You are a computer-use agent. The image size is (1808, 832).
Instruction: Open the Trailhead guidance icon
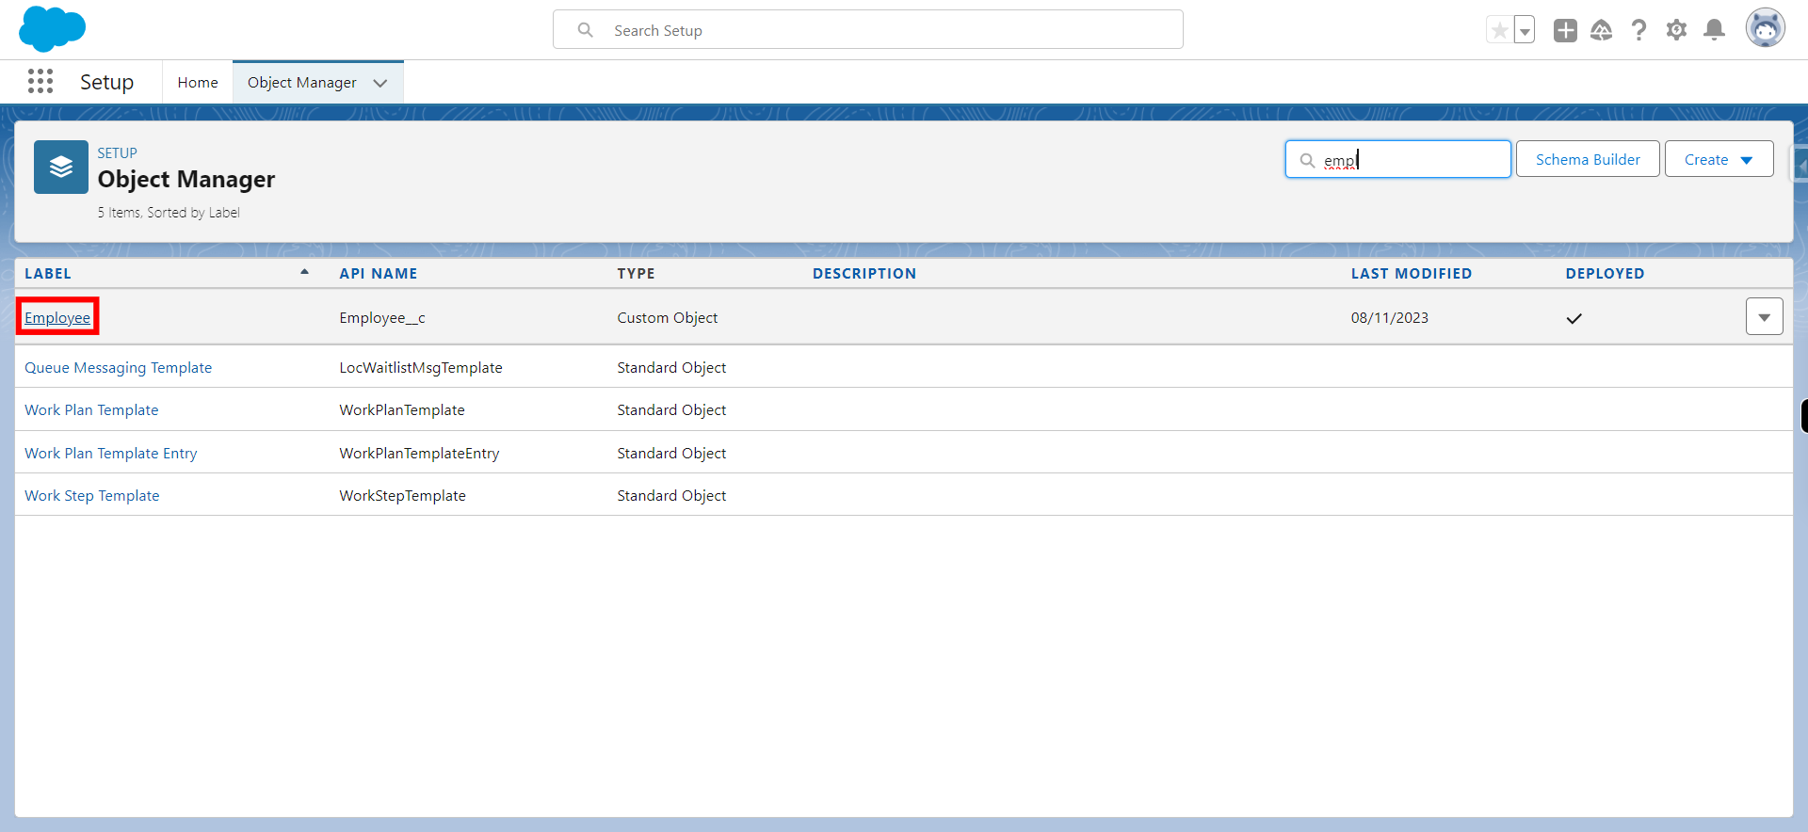click(x=1602, y=30)
